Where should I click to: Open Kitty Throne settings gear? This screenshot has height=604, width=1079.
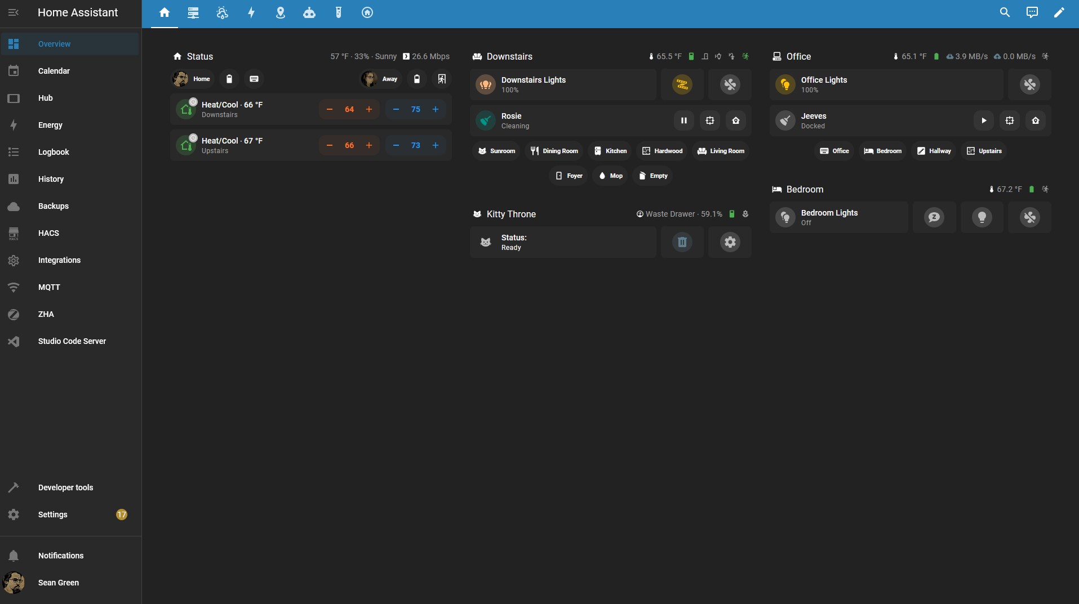(730, 242)
